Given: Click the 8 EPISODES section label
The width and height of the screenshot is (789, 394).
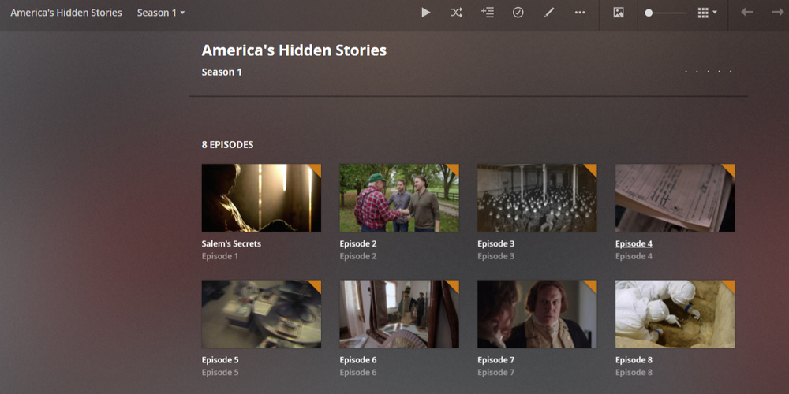Looking at the screenshot, I should pos(227,145).
